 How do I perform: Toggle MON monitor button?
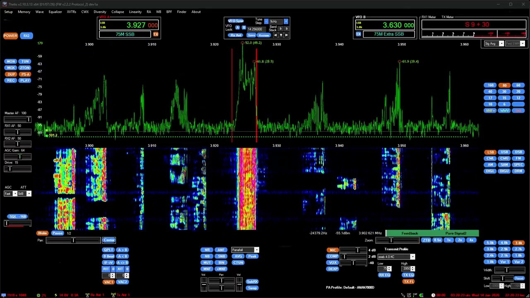11,62
